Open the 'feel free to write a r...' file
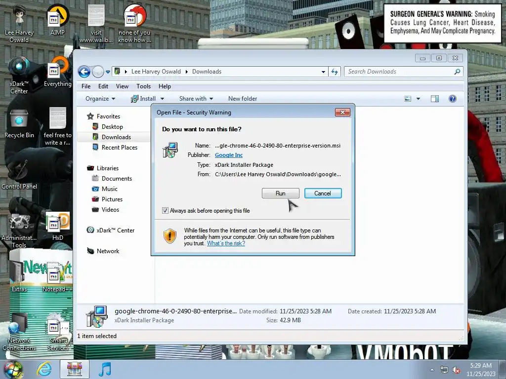The image size is (506, 379). point(57,126)
